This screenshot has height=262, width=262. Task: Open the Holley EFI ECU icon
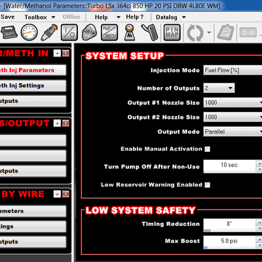pos(9,33)
